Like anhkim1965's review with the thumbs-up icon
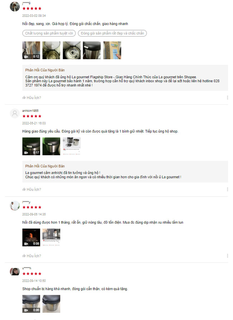233x320 pixels. (x=24, y=190)
